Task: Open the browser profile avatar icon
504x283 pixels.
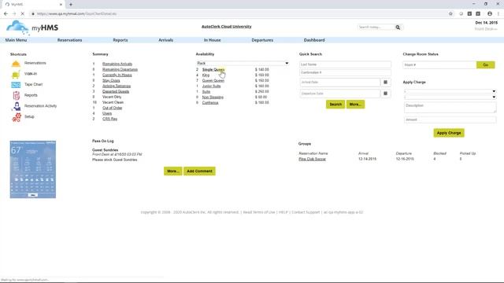Action: [490, 14]
